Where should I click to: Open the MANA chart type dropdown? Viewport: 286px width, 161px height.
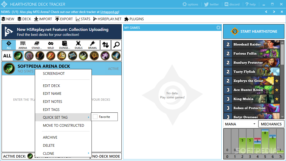click(240, 124)
